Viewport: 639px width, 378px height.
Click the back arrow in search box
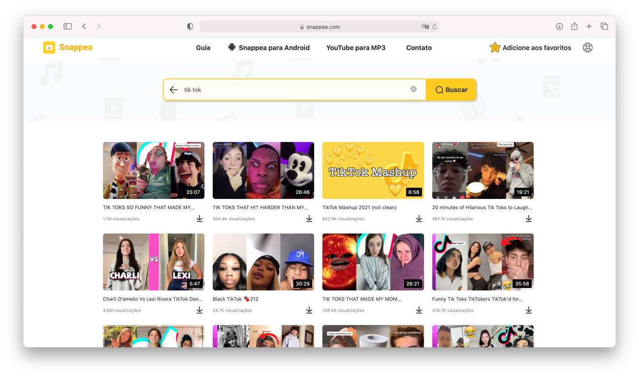tap(174, 90)
